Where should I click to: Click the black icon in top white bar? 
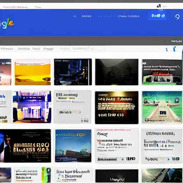[x=159, y=6]
